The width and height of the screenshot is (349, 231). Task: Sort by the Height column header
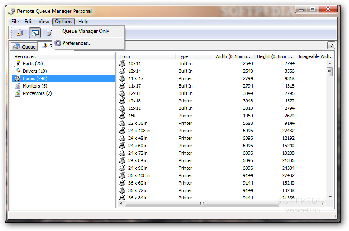coord(275,56)
